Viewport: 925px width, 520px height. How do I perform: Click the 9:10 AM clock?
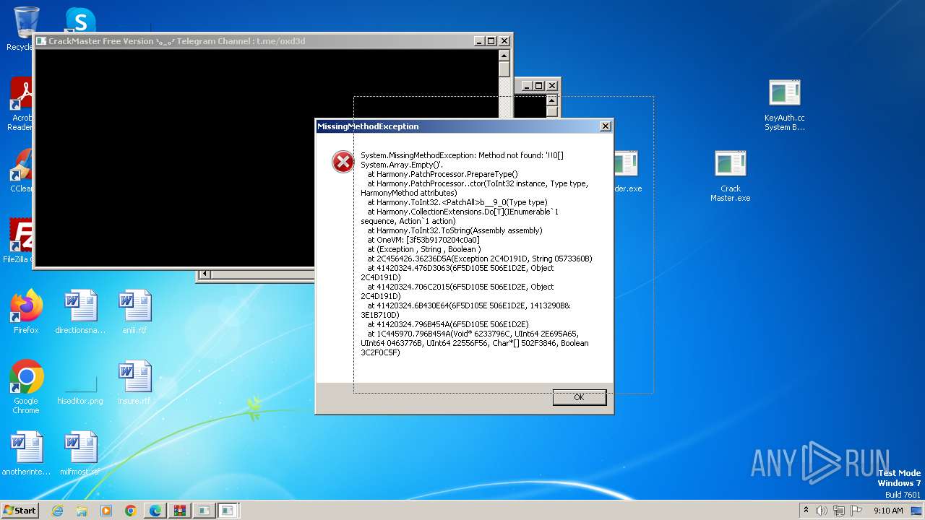pos(888,511)
